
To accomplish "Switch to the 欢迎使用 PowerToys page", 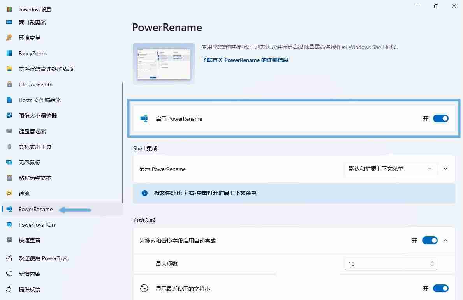I will (x=43, y=258).
